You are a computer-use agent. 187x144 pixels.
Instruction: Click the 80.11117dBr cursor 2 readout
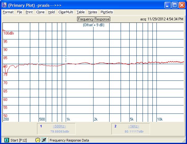click(134, 131)
